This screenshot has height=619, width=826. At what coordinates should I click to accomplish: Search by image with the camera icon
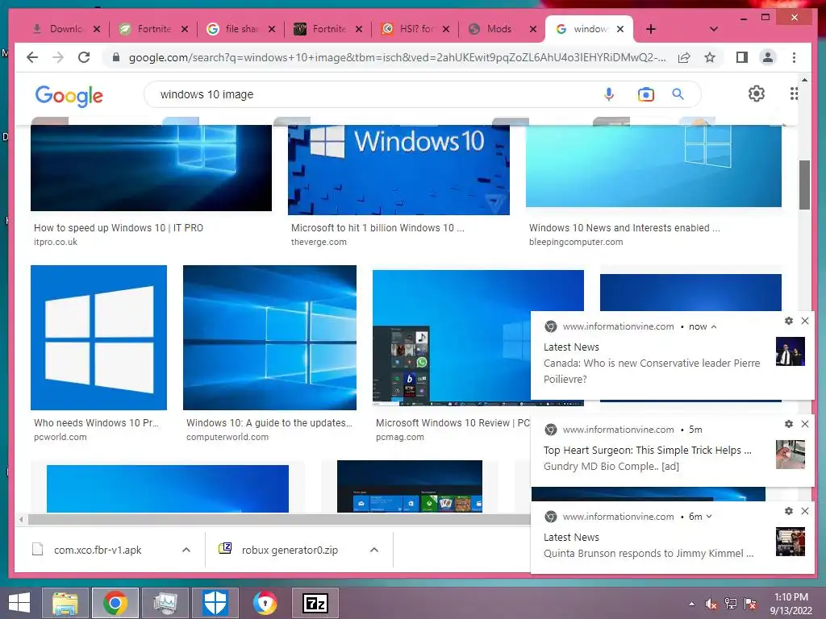click(646, 94)
